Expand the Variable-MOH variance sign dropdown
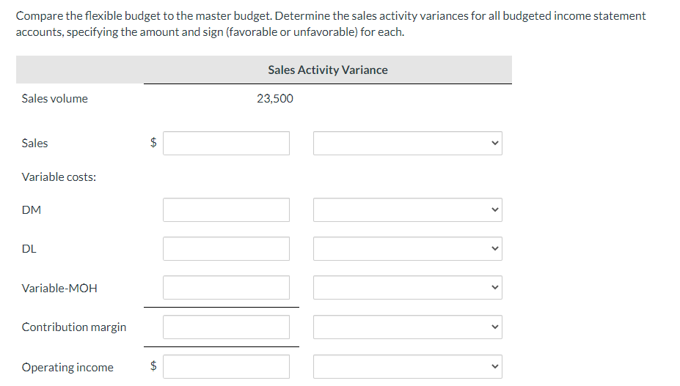This screenshot has height=386, width=680. [x=408, y=287]
